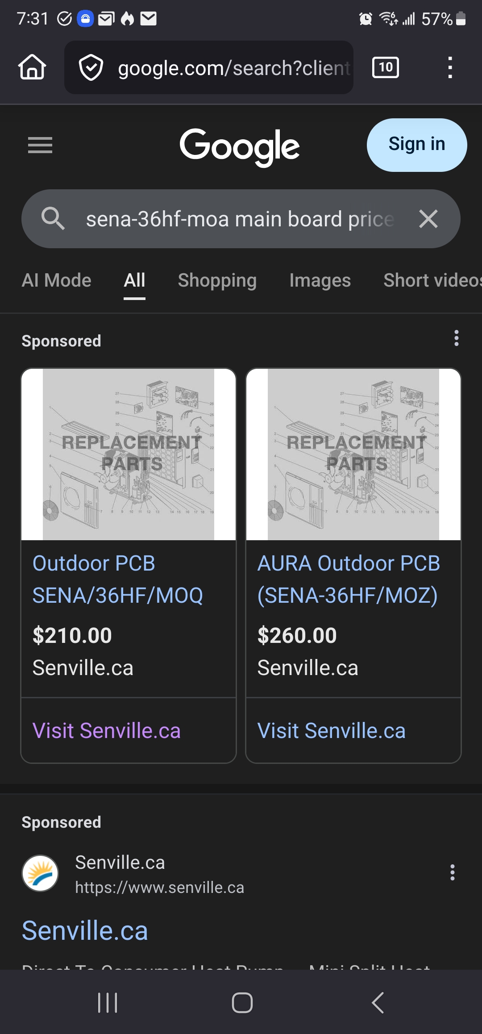482x1034 pixels.
Task: Tap the search query text field
Action: [x=240, y=219]
